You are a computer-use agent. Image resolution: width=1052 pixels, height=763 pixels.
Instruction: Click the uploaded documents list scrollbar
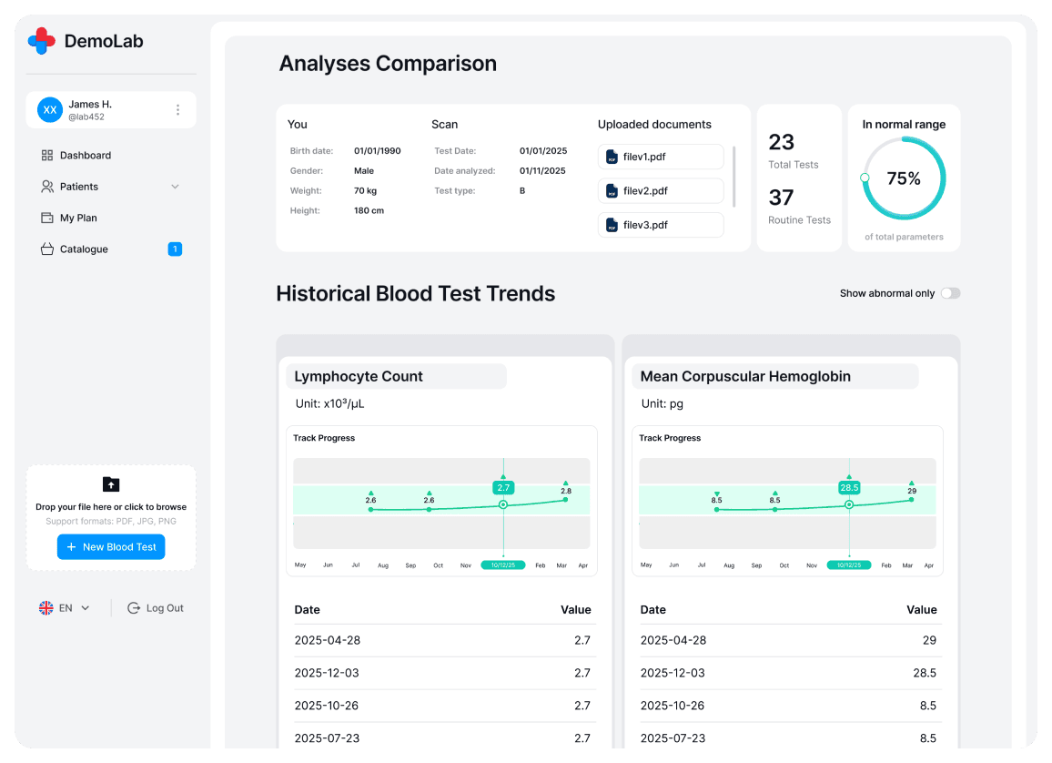(x=734, y=177)
